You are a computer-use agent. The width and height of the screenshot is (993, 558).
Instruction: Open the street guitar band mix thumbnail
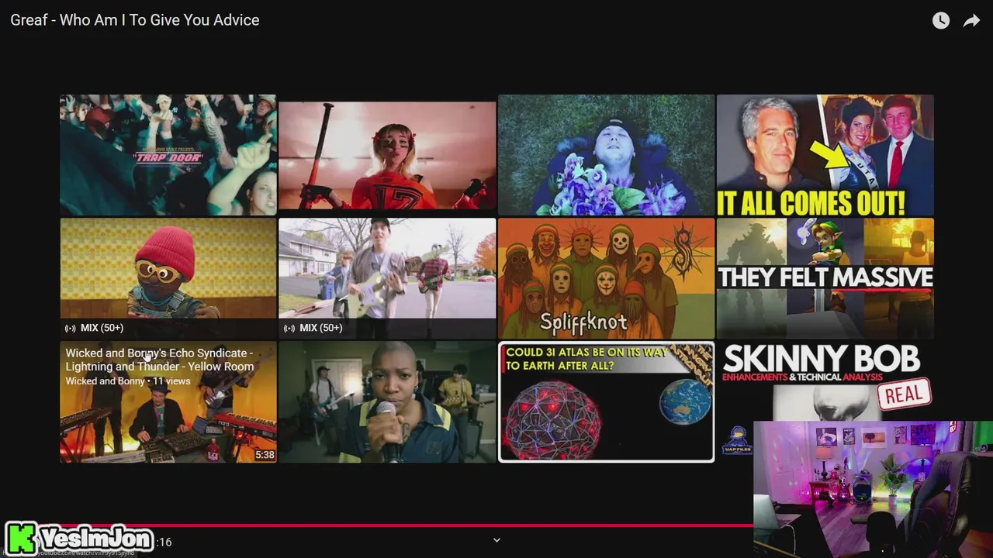pyautogui.click(x=387, y=278)
